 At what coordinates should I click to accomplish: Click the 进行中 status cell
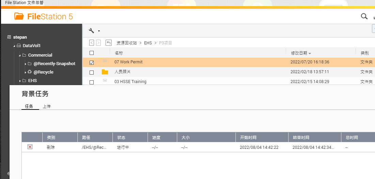point(123,147)
